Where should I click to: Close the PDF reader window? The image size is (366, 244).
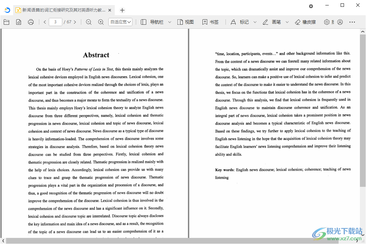358,5
